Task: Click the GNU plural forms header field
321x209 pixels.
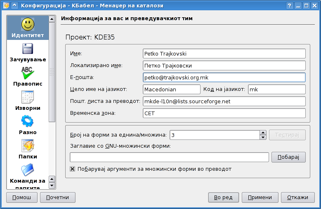Action: point(169,157)
